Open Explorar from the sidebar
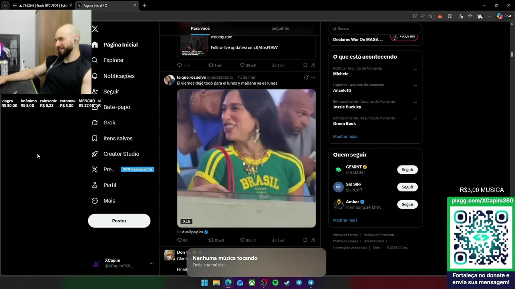The width and height of the screenshot is (515, 289). click(x=108, y=60)
